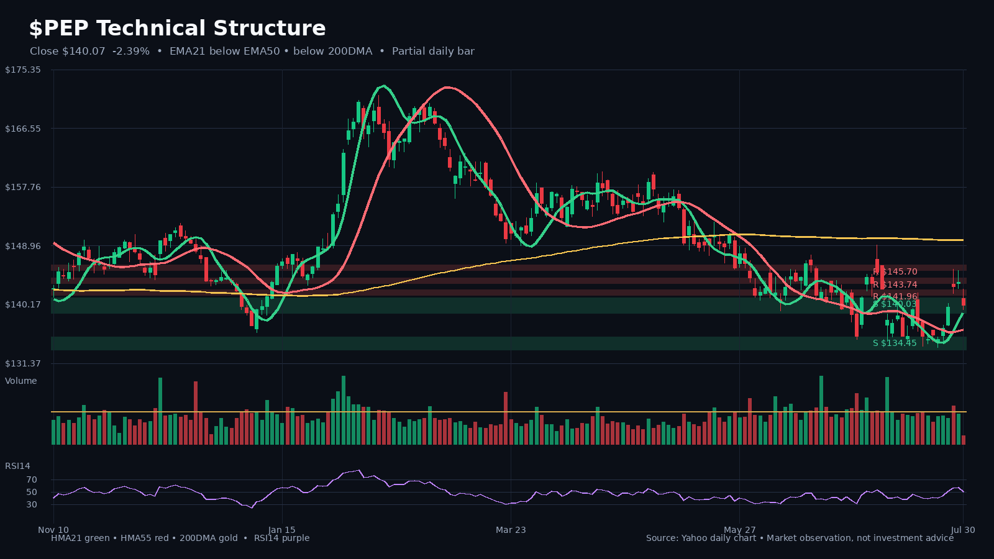Select the RSI "30" level label
This screenshot has width=994, height=559.
[x=32, y=504]
